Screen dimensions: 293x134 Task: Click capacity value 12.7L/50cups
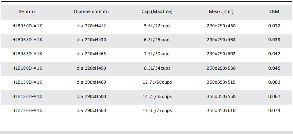pos(157,82)
